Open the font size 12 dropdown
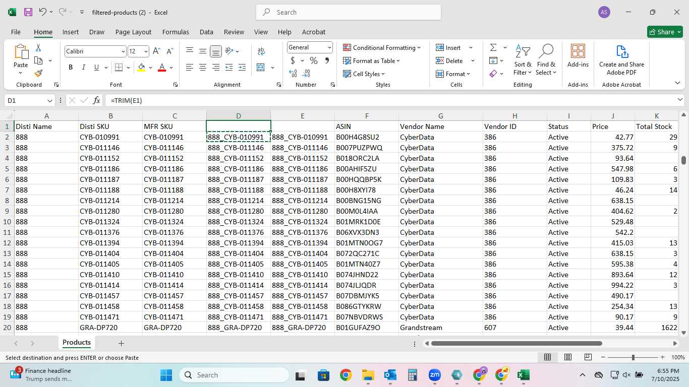 [x=146, y=51]
